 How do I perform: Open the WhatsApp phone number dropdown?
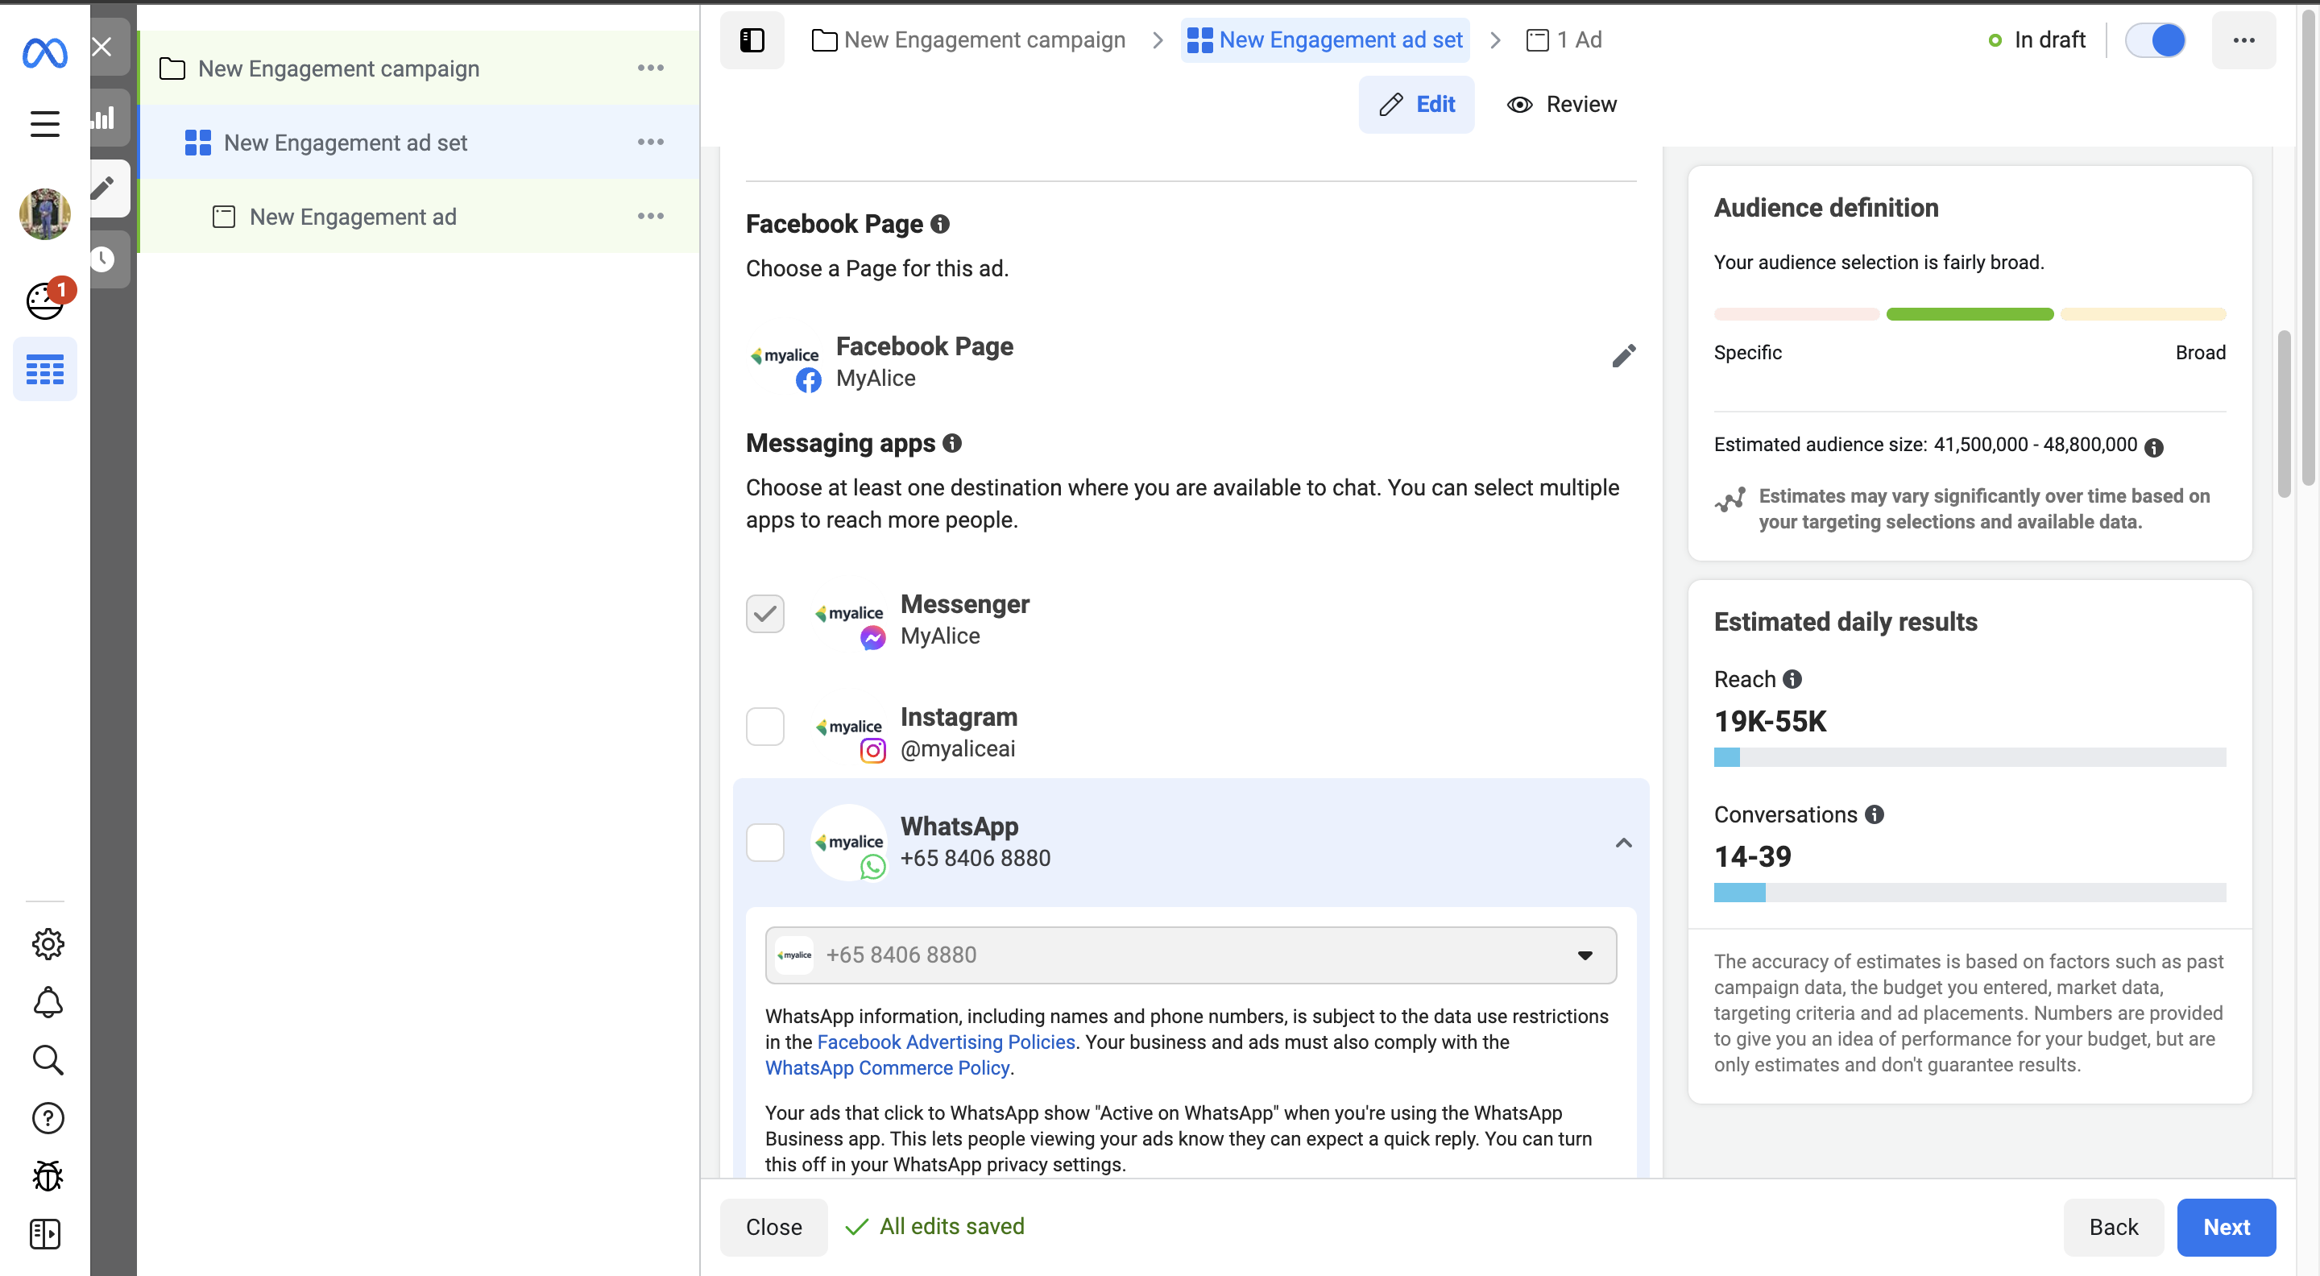(1190, 955)
